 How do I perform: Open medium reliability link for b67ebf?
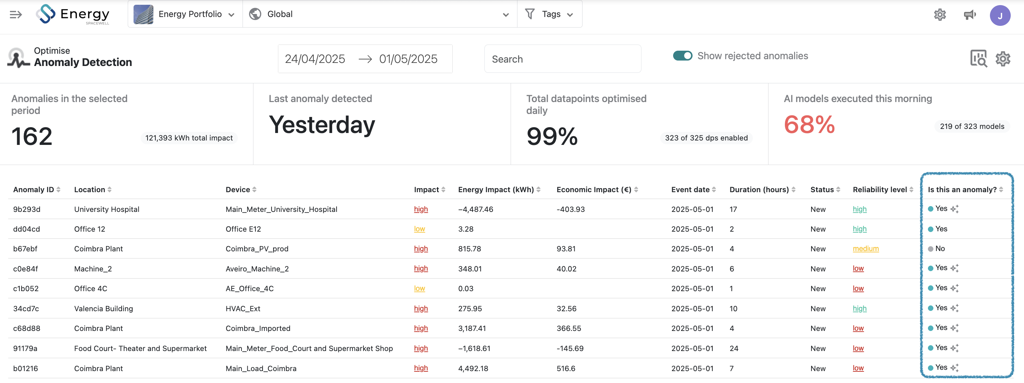coord(865,249)
